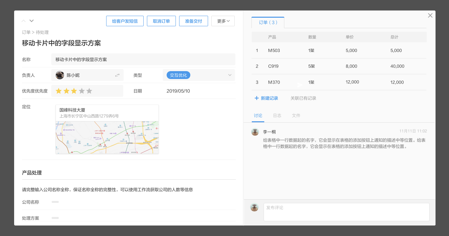Switch to the 日志 tab
The height and width of the screenshot is (236, 449).
point(277,115)
